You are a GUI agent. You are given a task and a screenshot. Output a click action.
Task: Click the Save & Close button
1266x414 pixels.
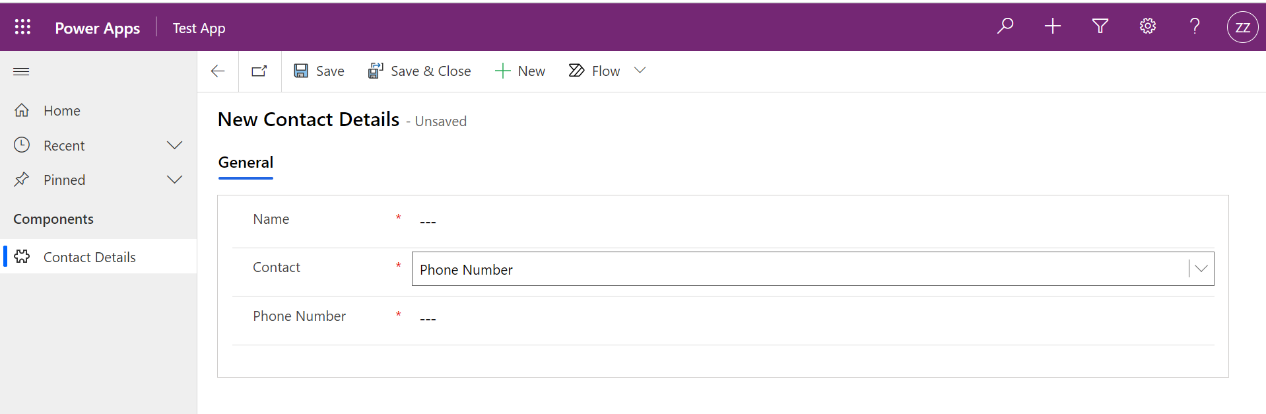tap(420, 71)
